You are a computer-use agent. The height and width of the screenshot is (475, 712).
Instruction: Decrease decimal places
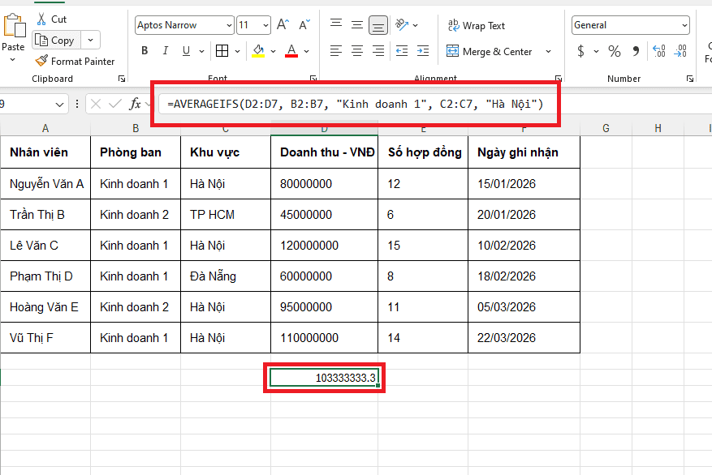click(680, 51)
